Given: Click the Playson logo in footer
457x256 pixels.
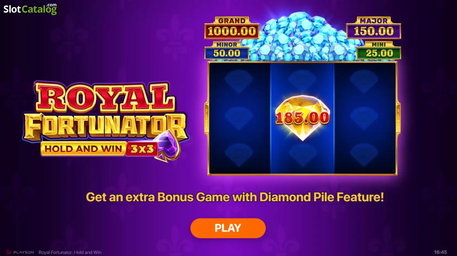Looking at the screenshot, I should (20, 252).
